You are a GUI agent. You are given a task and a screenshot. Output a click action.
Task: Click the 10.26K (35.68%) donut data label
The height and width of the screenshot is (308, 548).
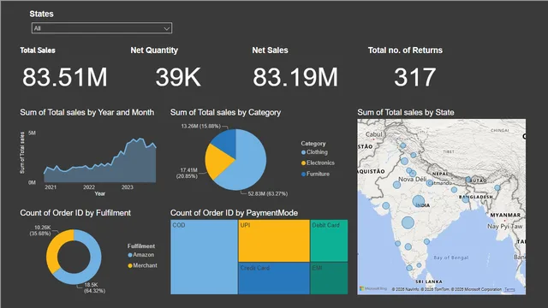[40, 230]
